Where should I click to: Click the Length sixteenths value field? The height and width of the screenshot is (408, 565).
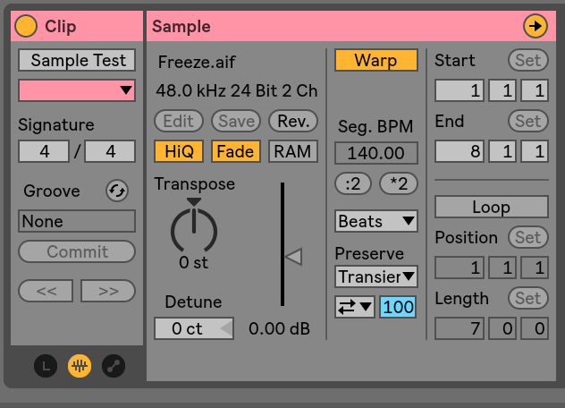(535, 328)
